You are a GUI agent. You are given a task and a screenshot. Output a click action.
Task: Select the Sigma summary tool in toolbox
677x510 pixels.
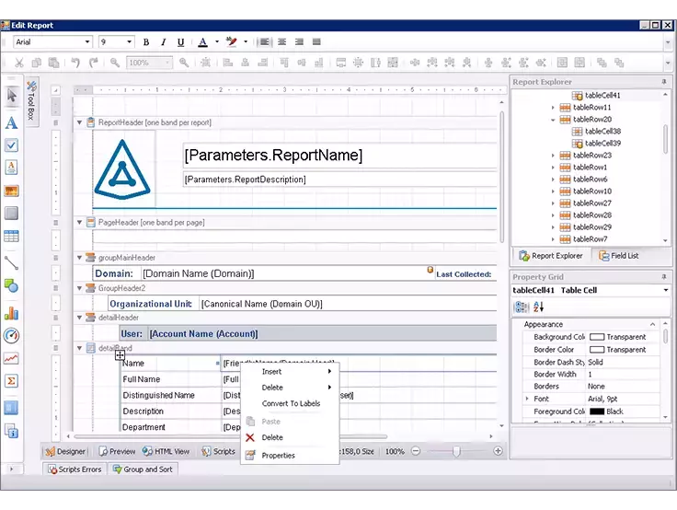click(x=12, y=381)
